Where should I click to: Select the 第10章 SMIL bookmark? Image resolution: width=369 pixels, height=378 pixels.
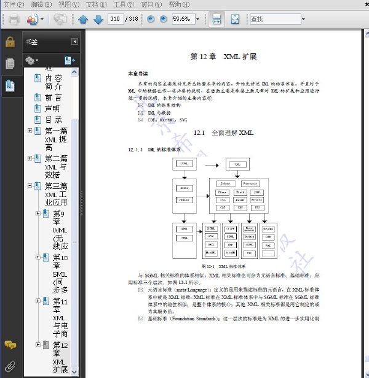[x=60, y=274]
